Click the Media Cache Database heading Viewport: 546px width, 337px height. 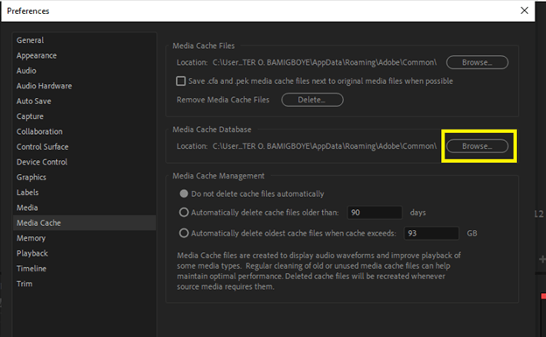212,130
